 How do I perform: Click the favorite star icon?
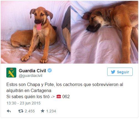[42, 111]
